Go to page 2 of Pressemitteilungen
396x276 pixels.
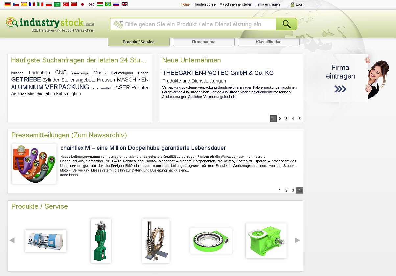(286, 190)
